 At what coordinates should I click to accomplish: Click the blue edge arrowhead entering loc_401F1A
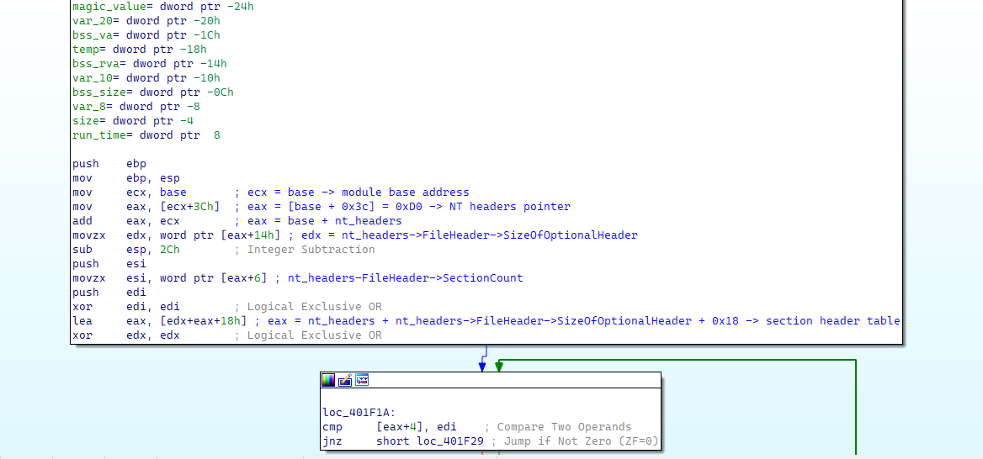(482, 367)
